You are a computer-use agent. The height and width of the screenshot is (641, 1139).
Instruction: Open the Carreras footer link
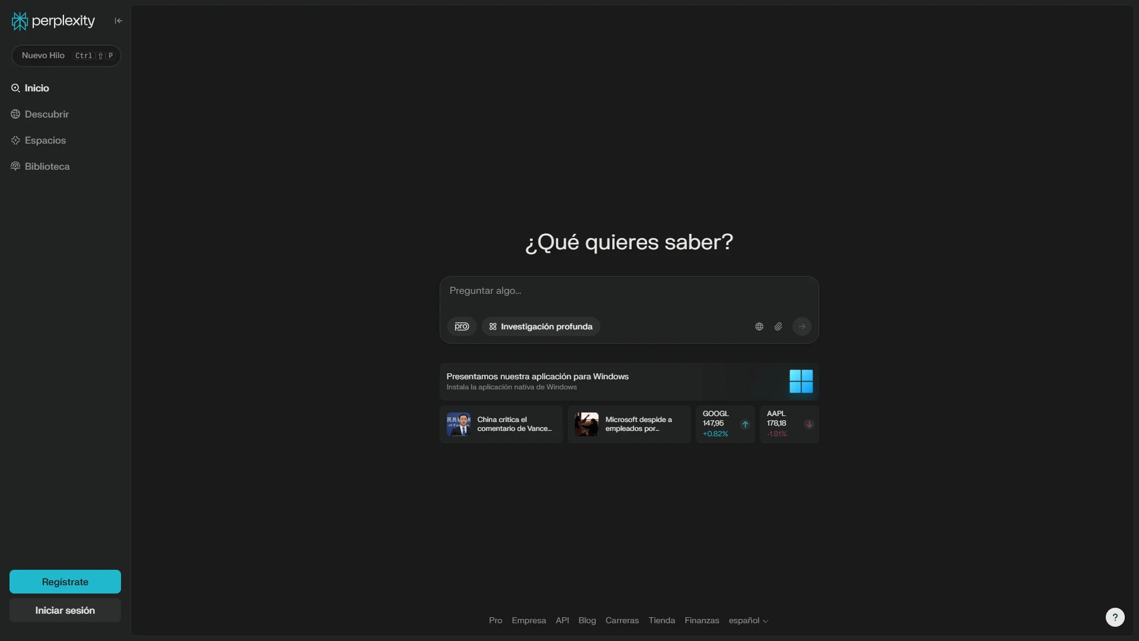coord(622,620)
